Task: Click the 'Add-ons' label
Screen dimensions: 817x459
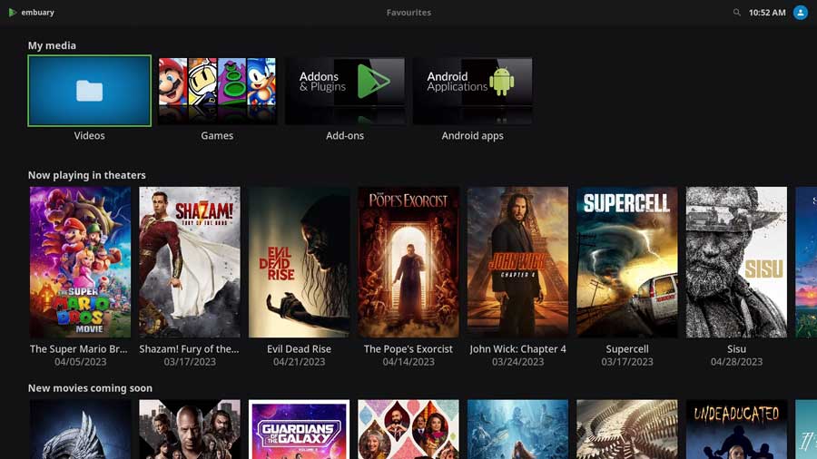Action: coord(345,135)
